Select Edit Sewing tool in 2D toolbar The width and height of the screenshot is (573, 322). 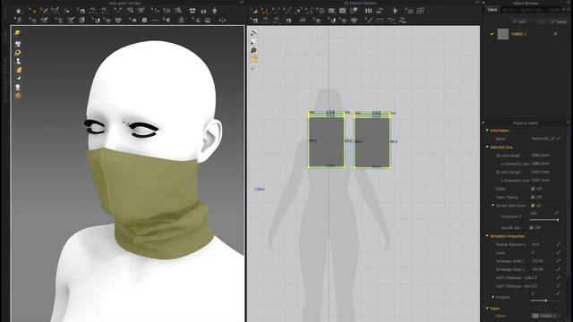coord(255,21)
